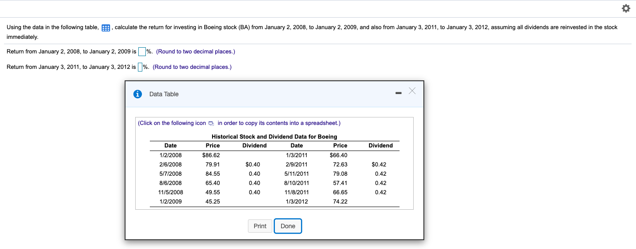
Task: Click the first Round to two decimal places hint
Action: coord(195,52)
